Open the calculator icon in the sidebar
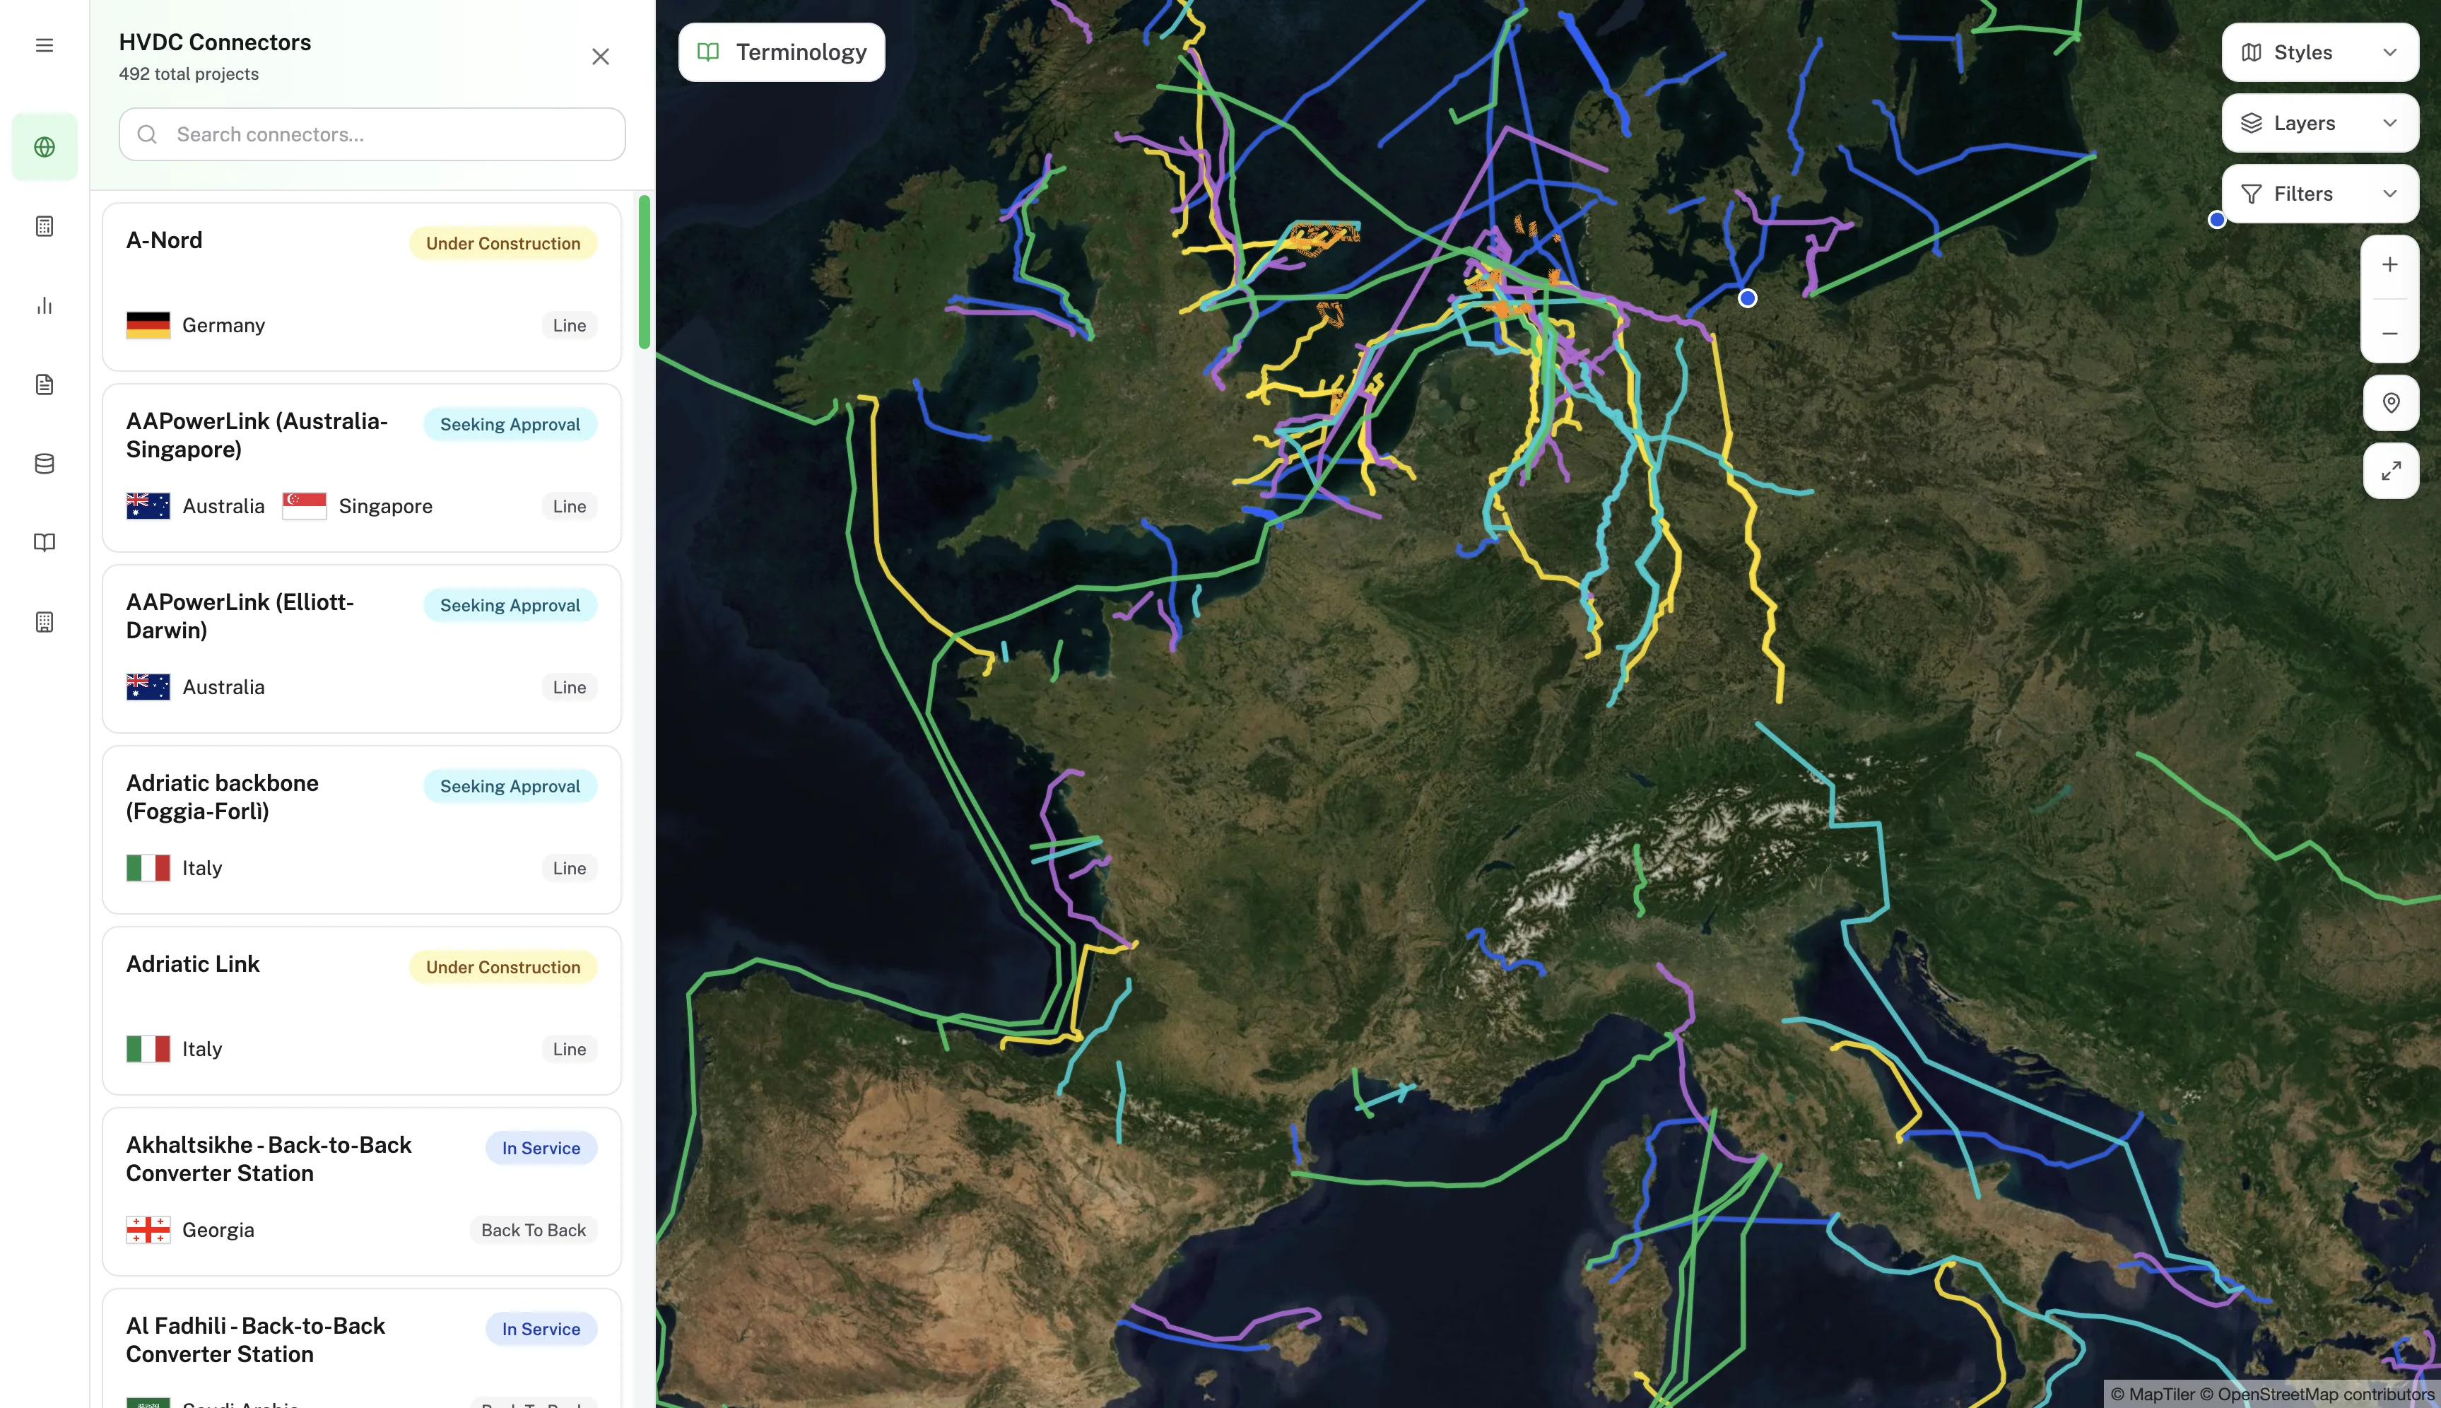 point(45,226)
